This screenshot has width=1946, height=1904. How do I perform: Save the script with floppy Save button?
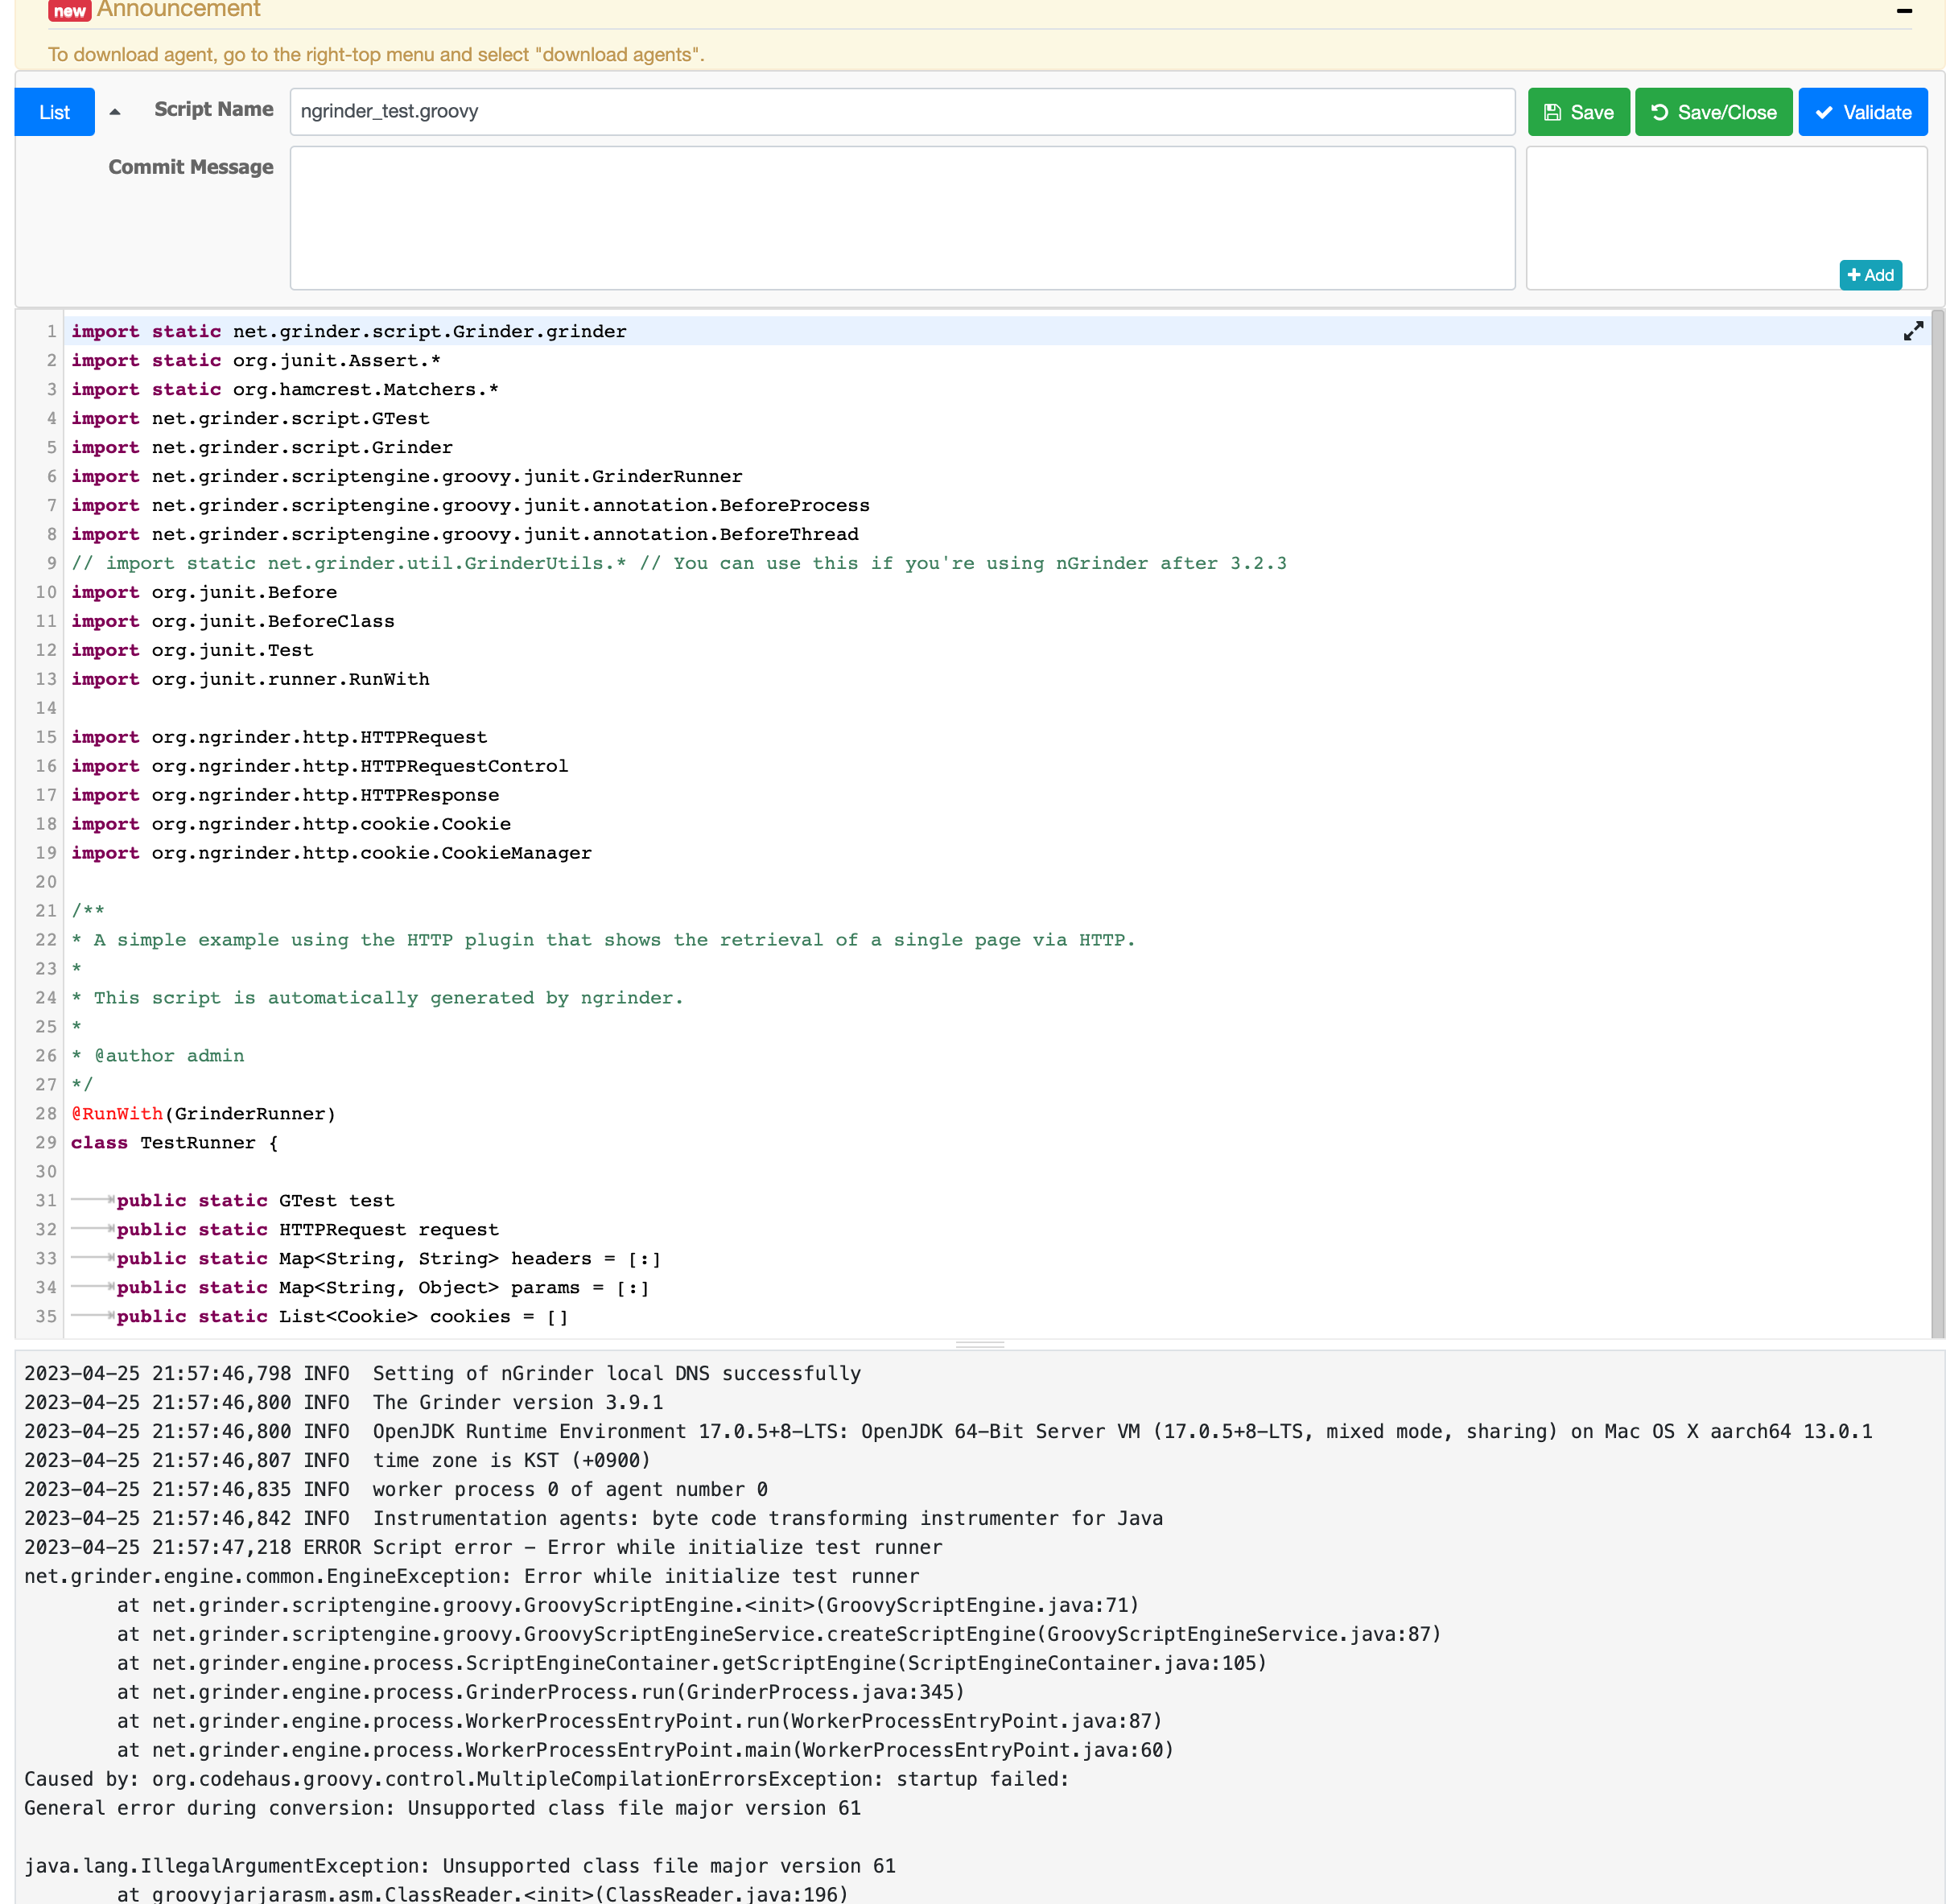point(1578,112)
